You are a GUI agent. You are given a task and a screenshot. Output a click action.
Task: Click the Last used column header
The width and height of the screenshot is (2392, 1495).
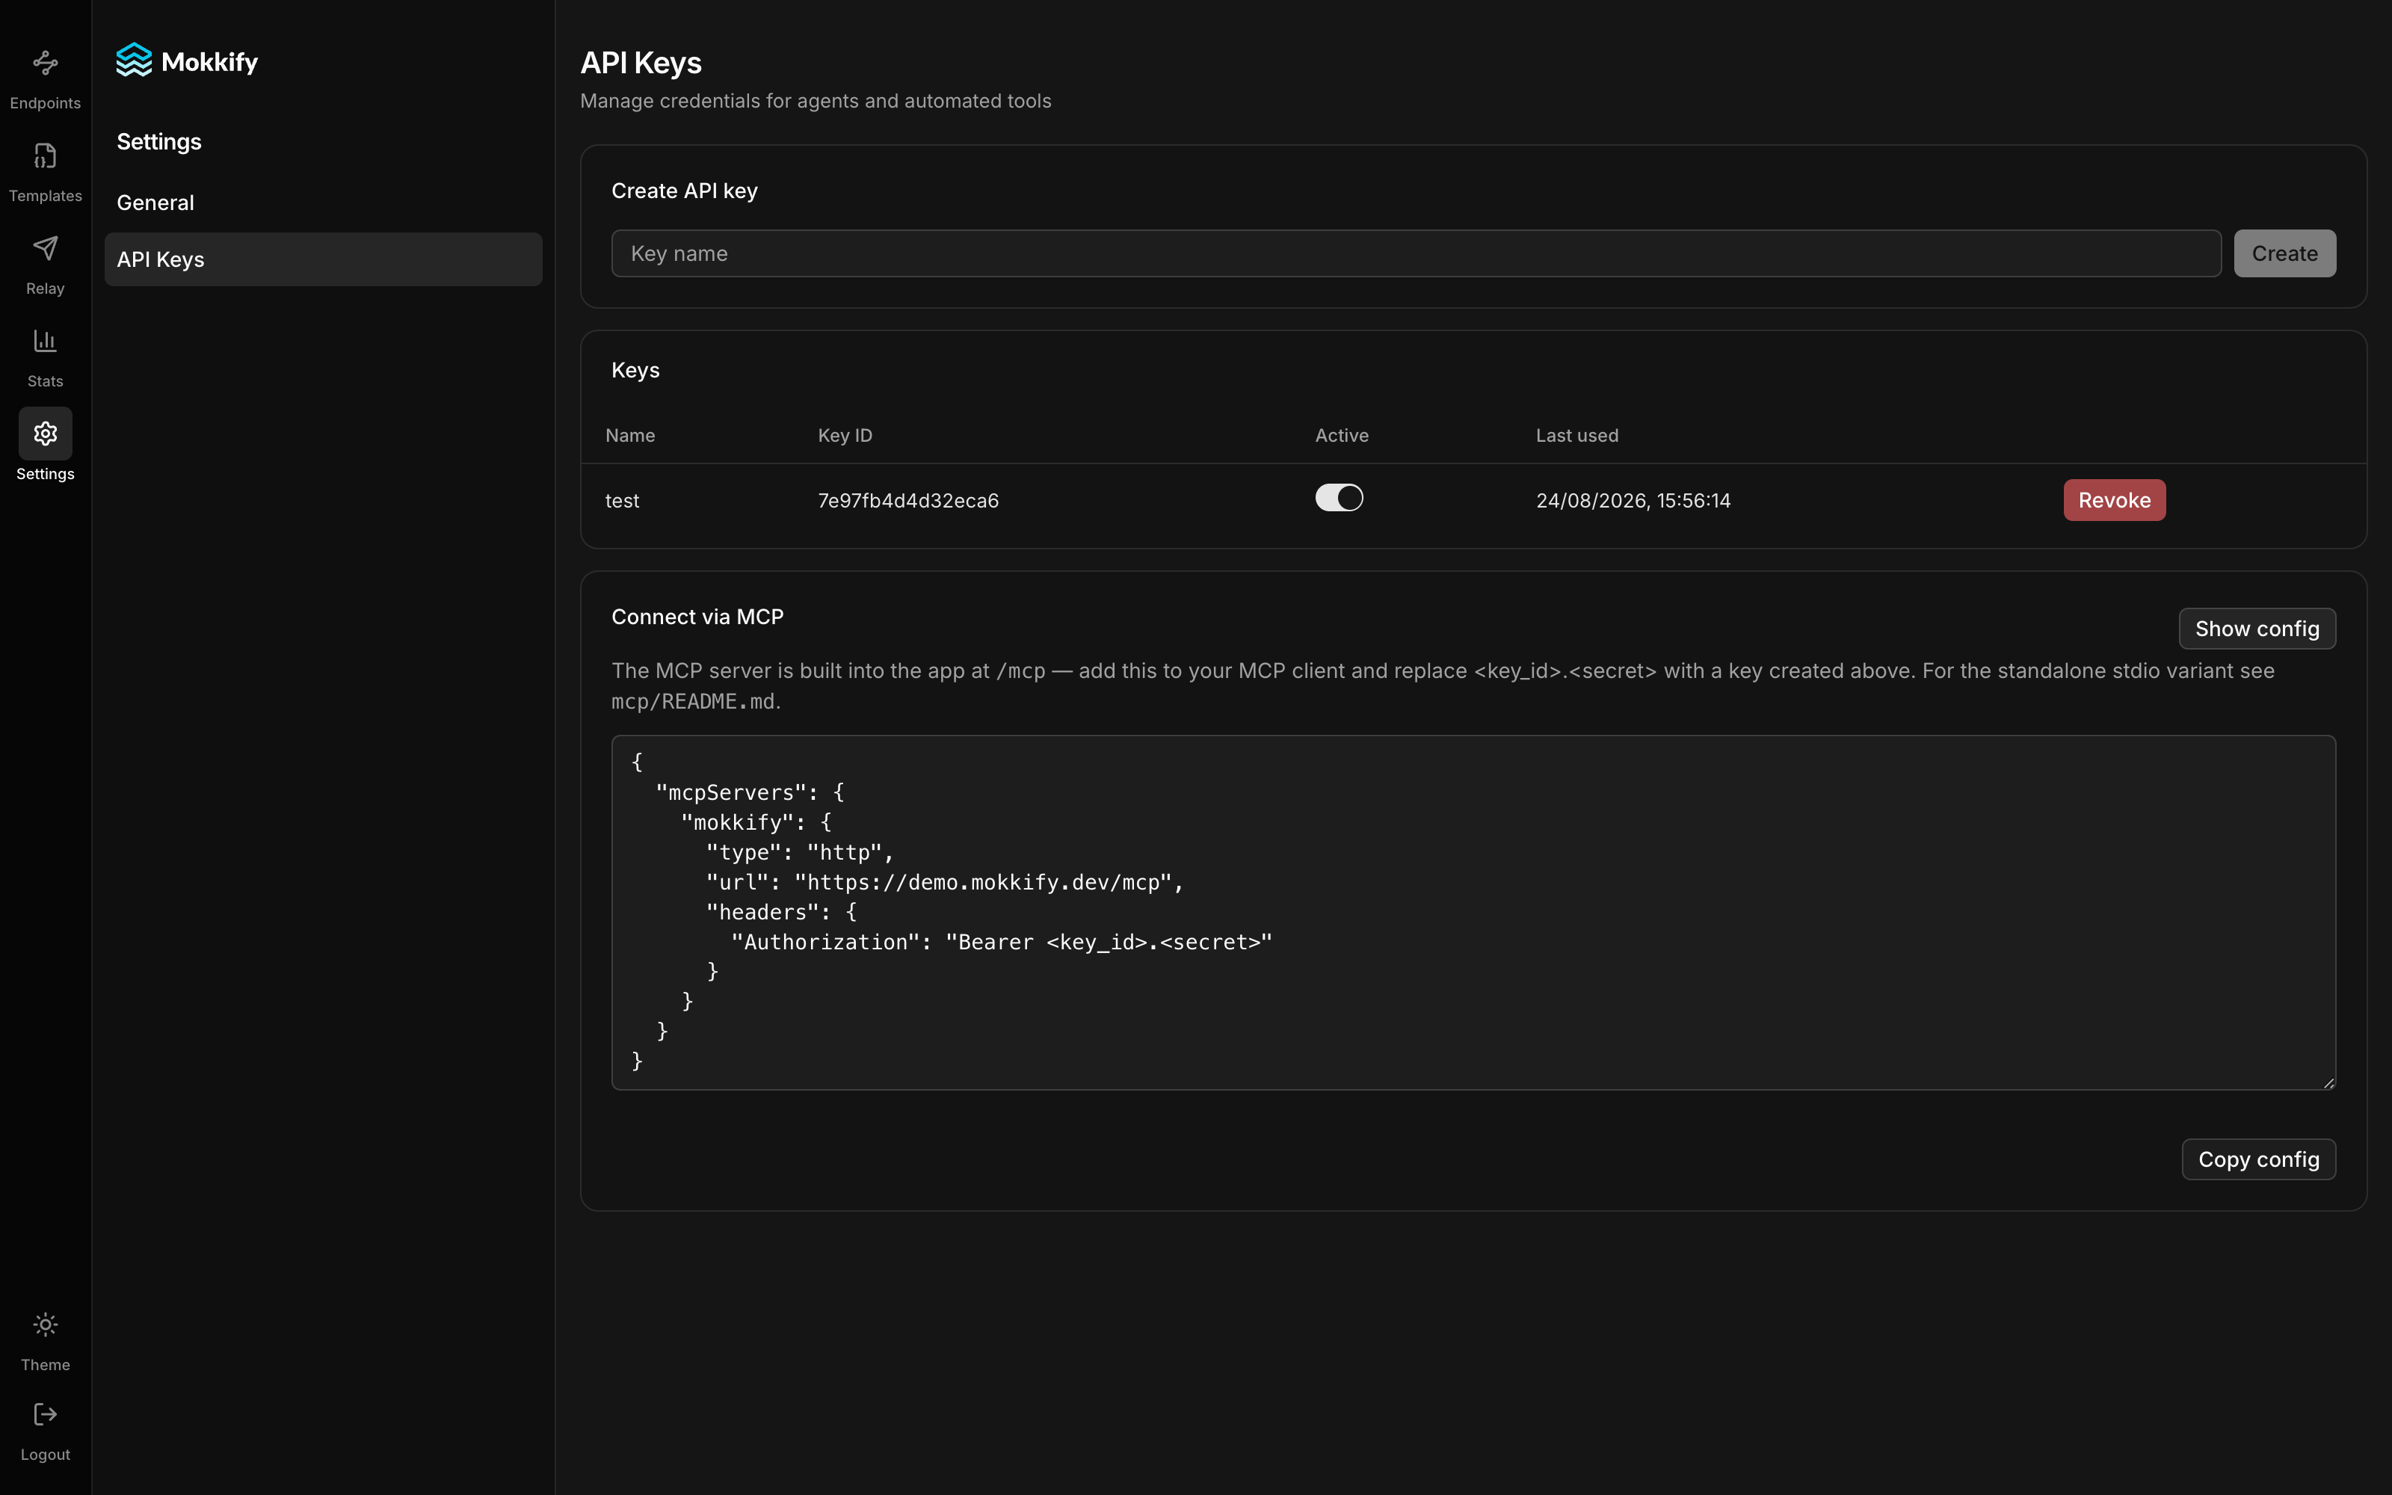[x=1576, y=436]
